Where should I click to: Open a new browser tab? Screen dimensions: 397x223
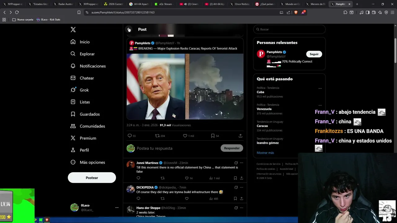click(357, 4)
